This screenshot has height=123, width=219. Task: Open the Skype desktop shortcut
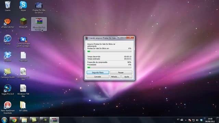23,6
